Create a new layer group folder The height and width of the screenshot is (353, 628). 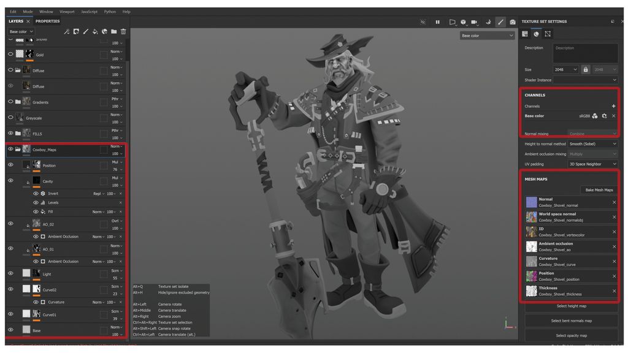(x=113, y=32)
